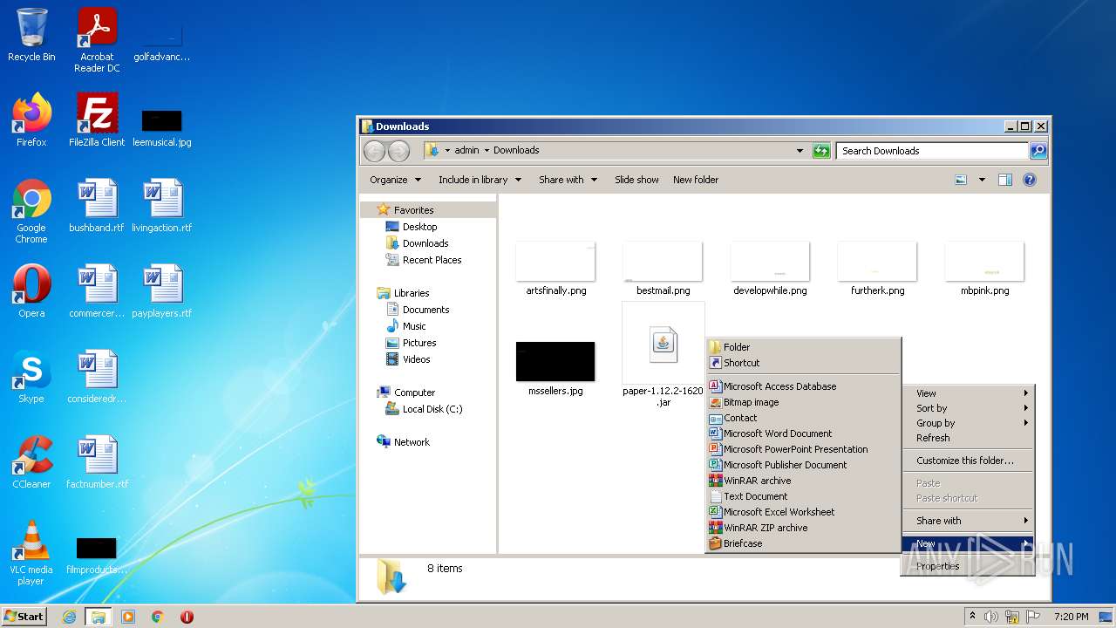Viewport: 1116px width, 628px height.
Task: Expand Group by submenu
Action: click(968, 423)
